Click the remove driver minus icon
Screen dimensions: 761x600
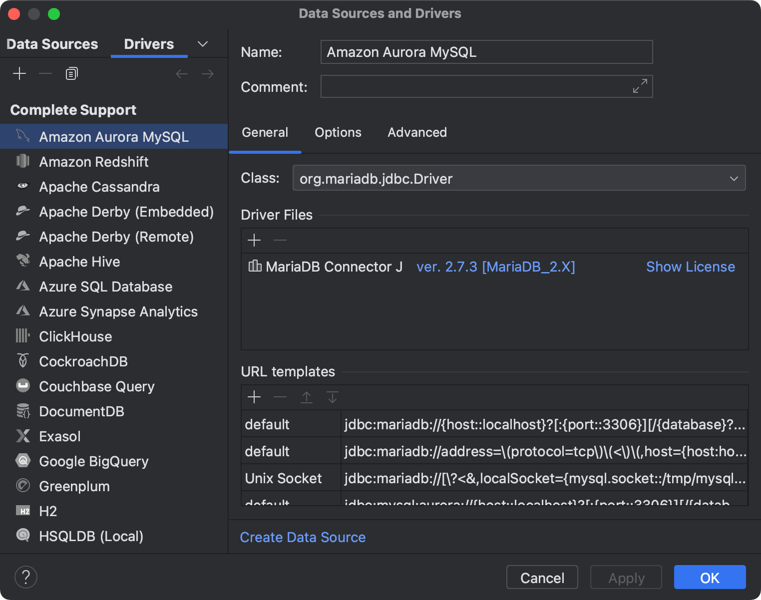tap(45, 73)
